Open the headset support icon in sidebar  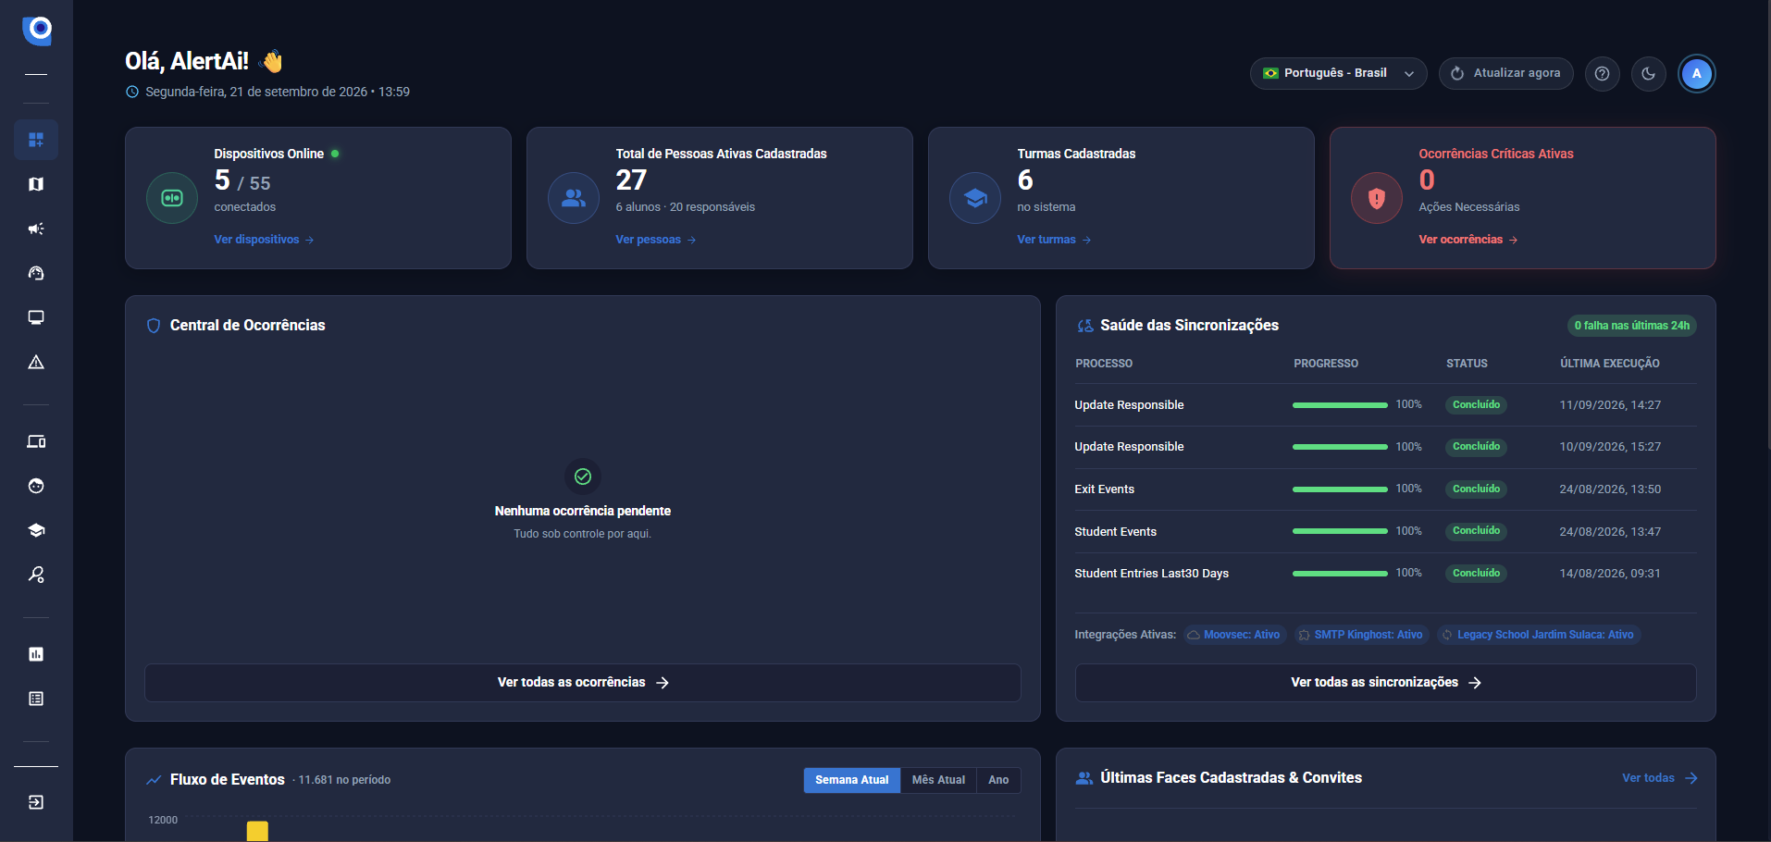(x=36, y=273)
